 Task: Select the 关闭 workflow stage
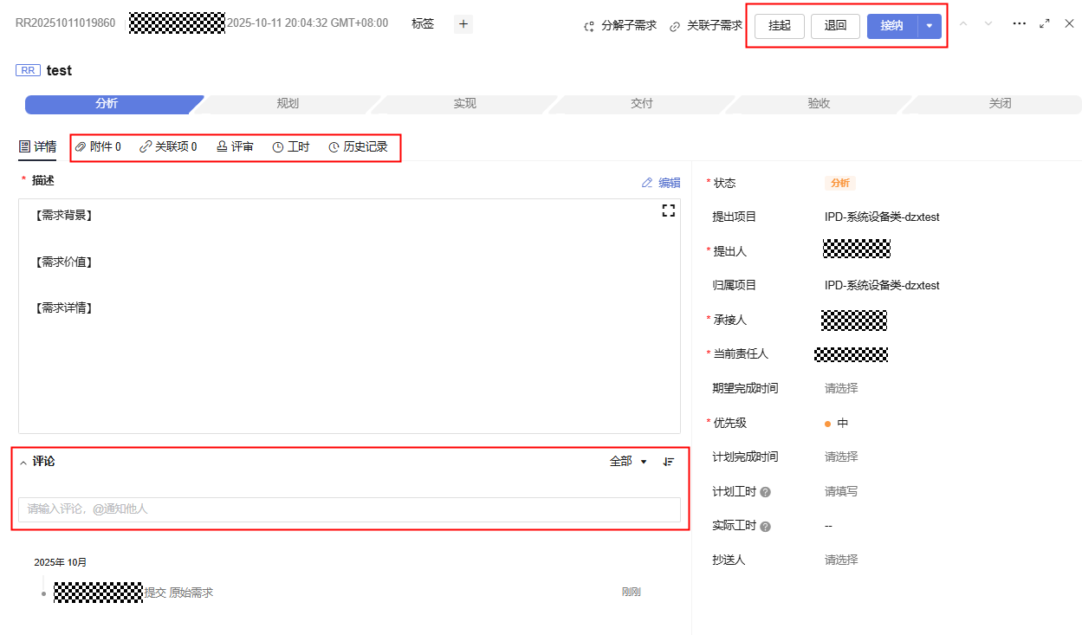(1000, 104)
